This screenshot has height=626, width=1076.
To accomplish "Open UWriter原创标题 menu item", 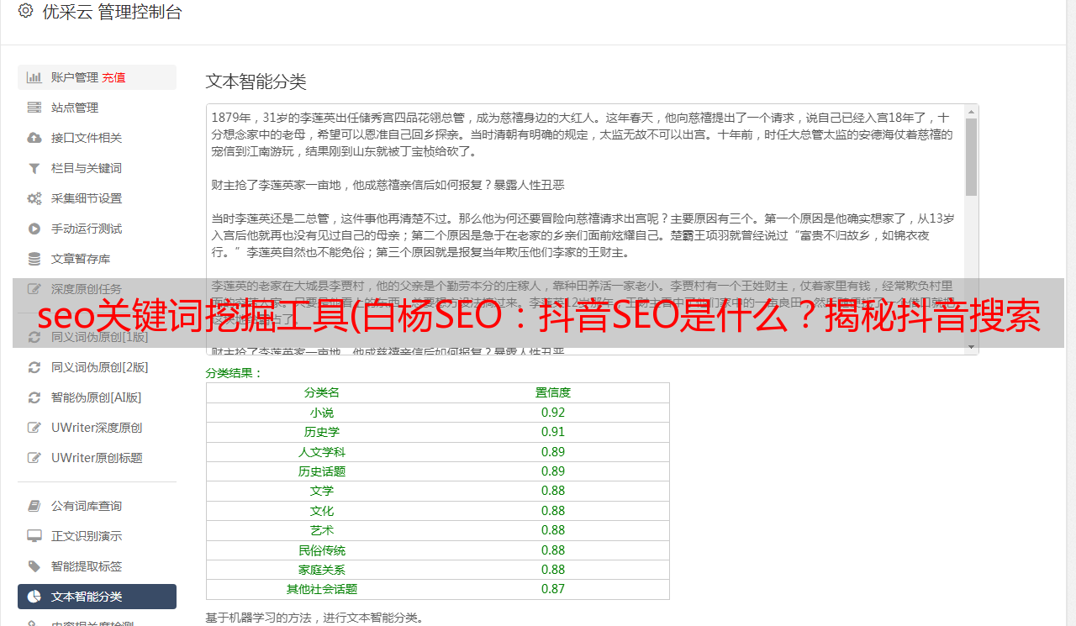I will [97, 458].
